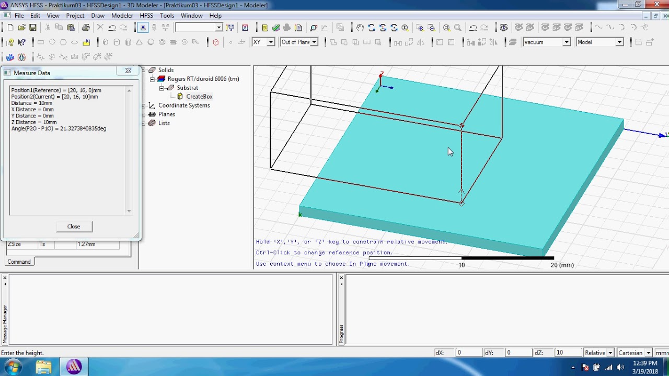Select CreateBox in the model tree
This screenshot has height=376, width=669.
[199, 97]
